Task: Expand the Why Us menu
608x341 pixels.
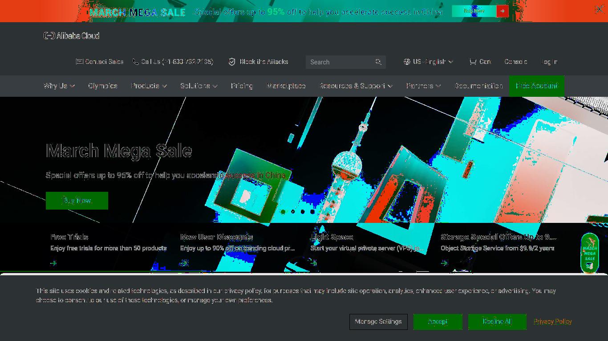Action: tap(59, 86)
